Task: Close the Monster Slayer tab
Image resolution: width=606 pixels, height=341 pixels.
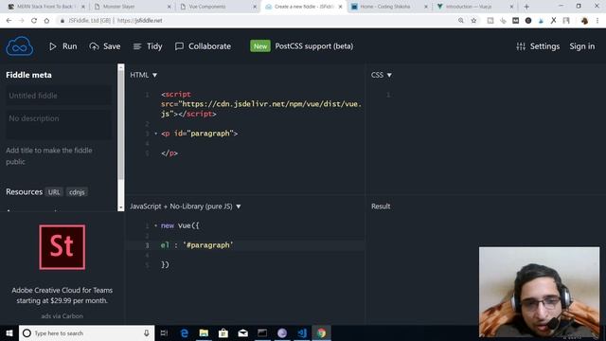Action: (x=169, y=7)
